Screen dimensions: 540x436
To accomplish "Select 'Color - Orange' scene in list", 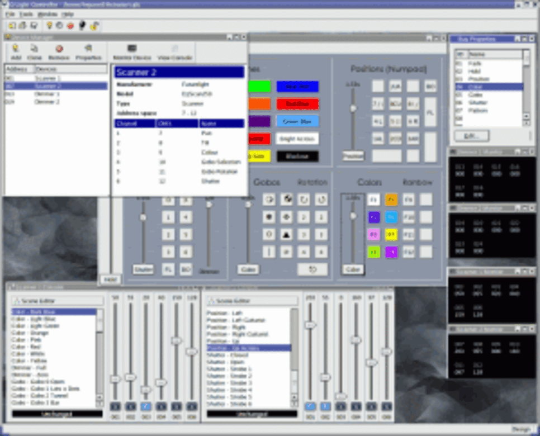I will pyautogui.click(x=54, y=333).
